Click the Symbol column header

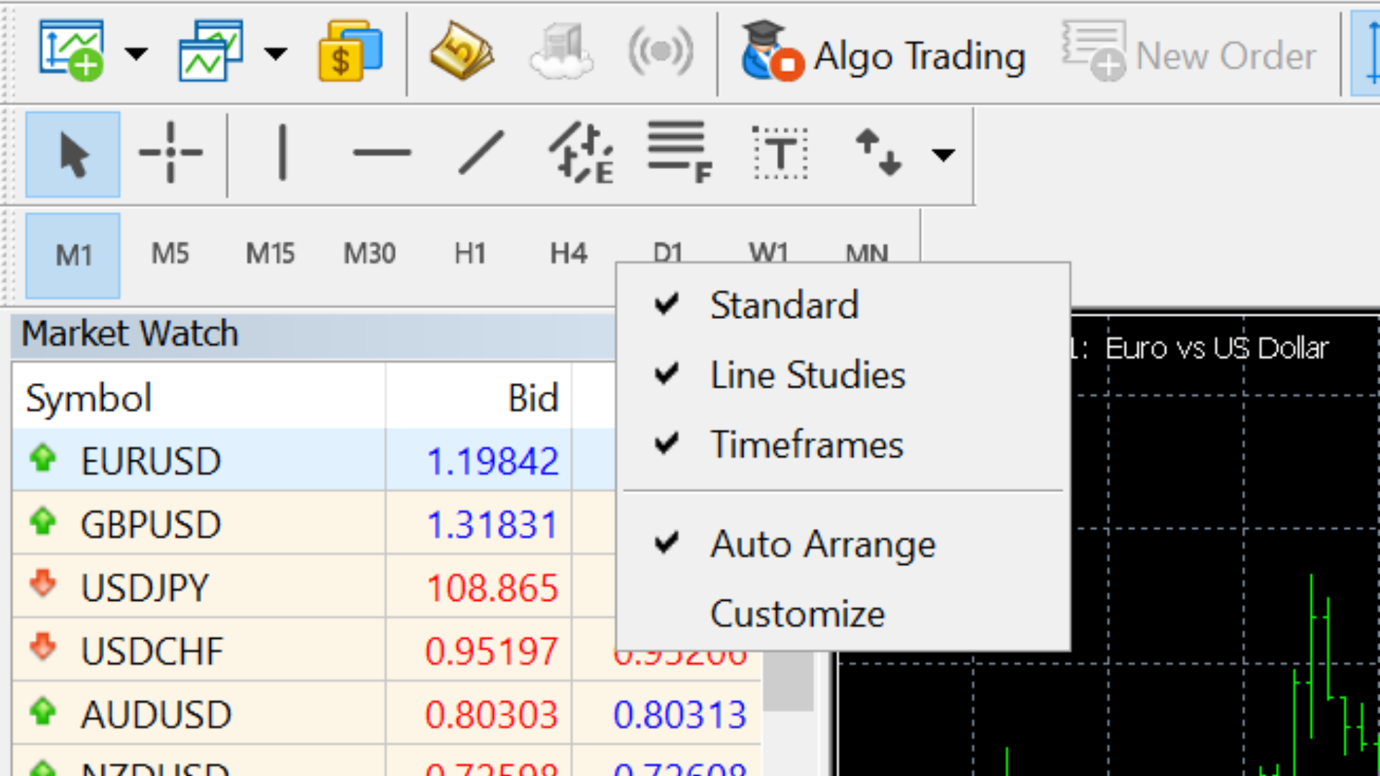(x=199, y=397)
